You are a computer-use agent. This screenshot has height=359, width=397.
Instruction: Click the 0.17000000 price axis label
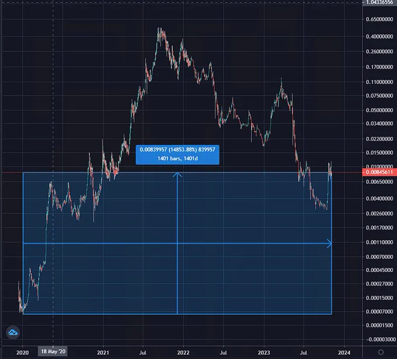click(x=379, y=67)
